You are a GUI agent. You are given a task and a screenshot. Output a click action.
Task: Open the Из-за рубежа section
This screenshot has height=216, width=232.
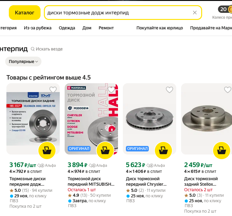(38, 28)
